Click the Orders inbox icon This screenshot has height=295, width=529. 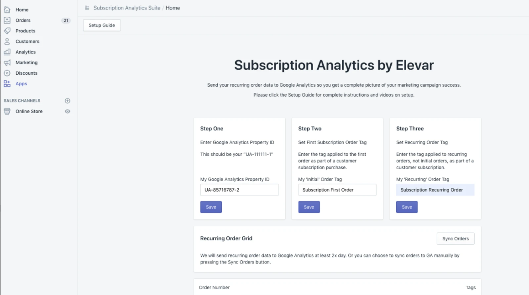click(7, 21)
